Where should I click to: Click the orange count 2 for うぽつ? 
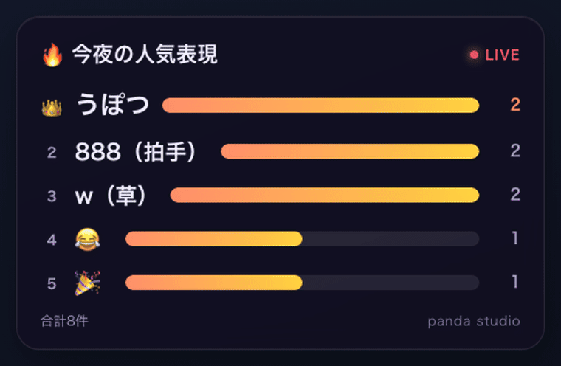tap(515, 105)
